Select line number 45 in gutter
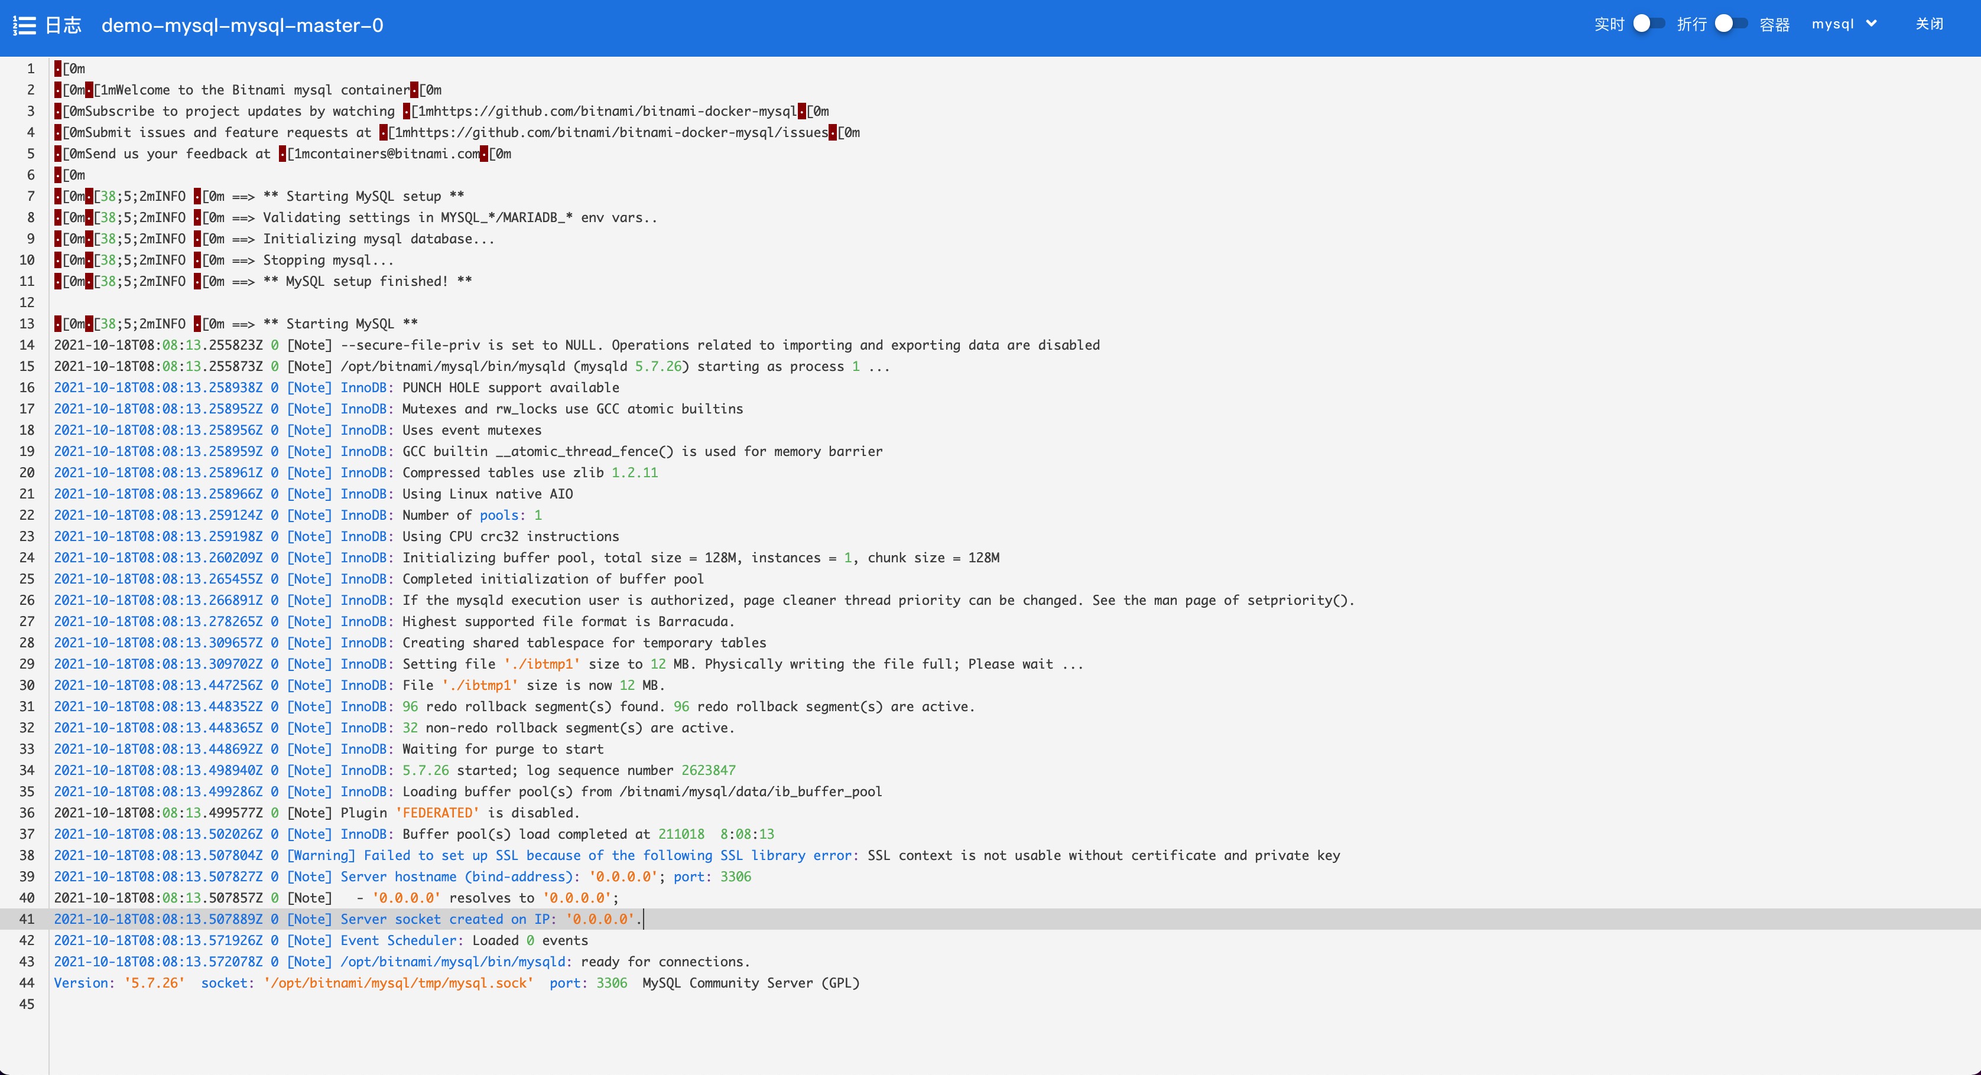Image resolution: width=1981 pixels, height=1075 pixels. [27, 1004]
